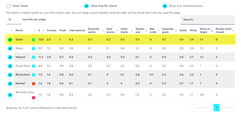Screen dimensions: 241x118
Task: Deselect Salah's row checkbox
Action: tap(10, 40)
